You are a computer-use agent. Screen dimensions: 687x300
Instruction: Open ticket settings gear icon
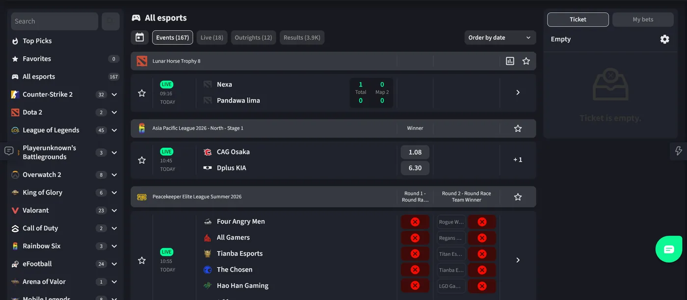click(x=664, y=39)
